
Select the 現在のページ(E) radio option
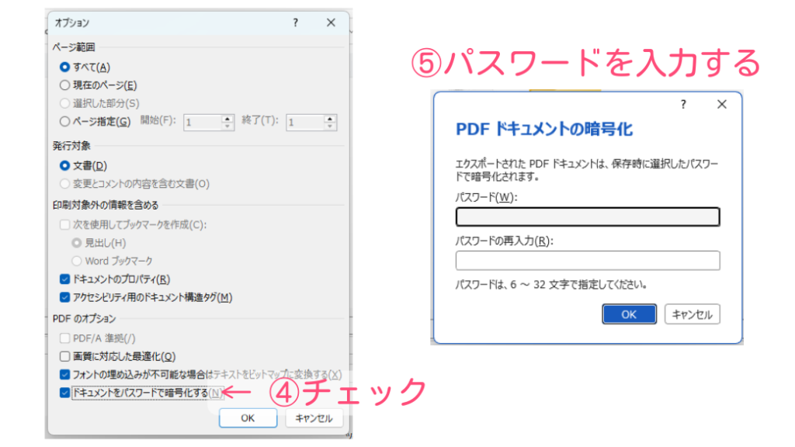coord(65,85)
